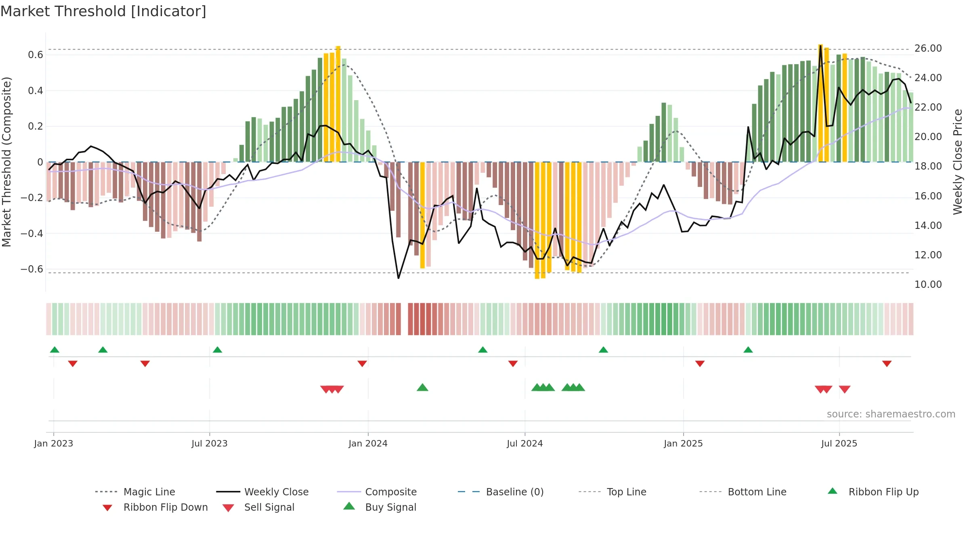
Task: Click the 22.00 price axis label
Action: point(928,107)
